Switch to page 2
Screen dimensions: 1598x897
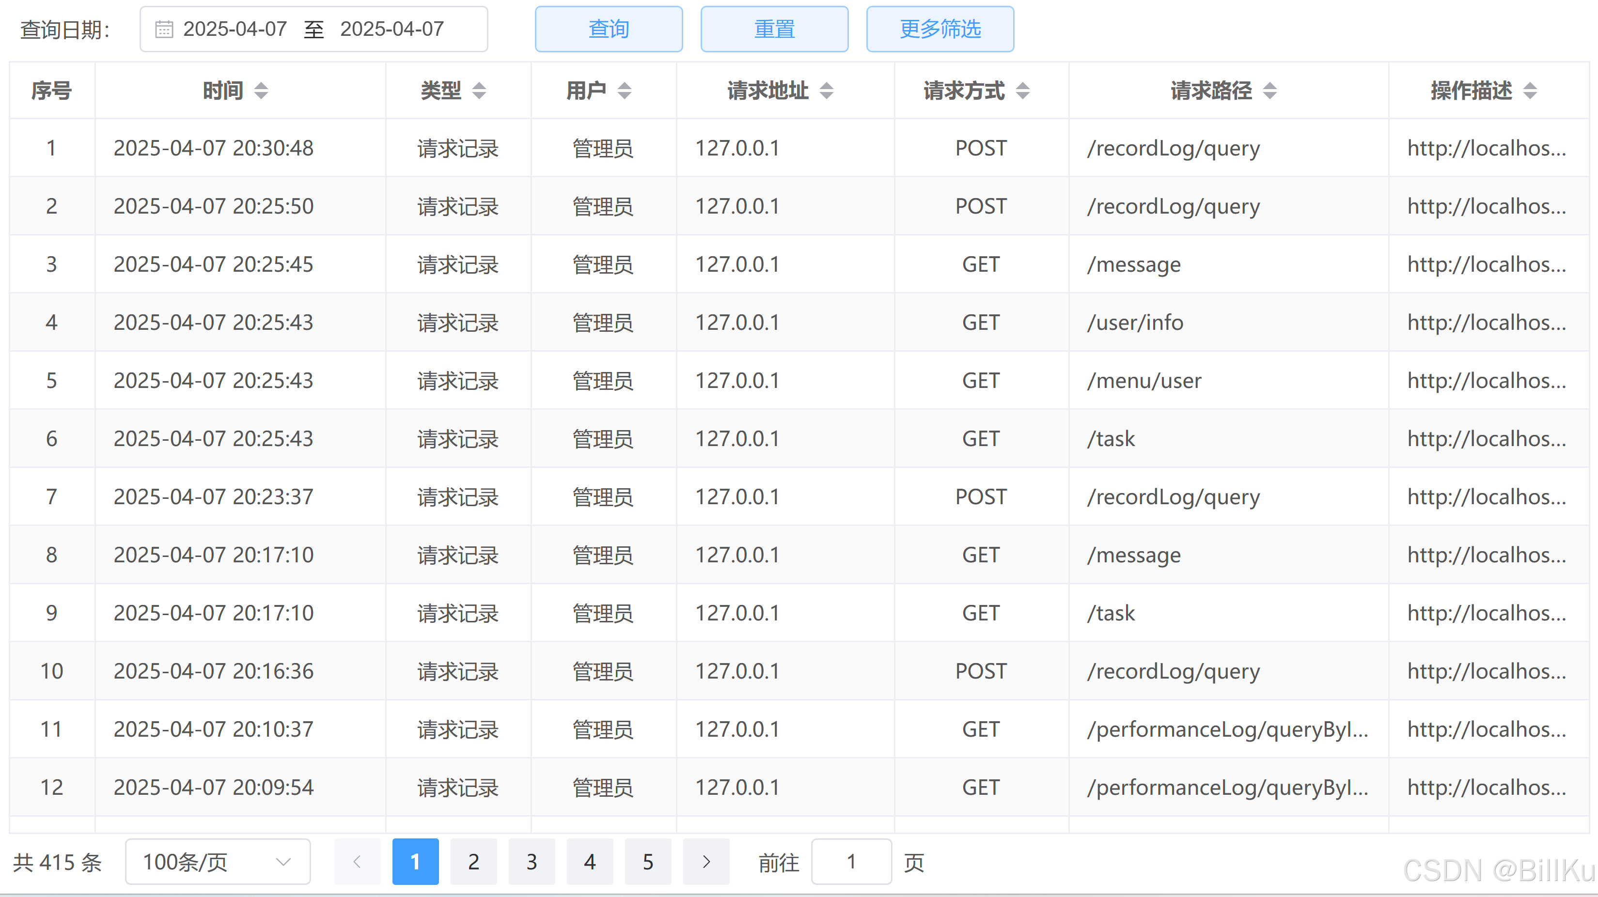(473, 862)
